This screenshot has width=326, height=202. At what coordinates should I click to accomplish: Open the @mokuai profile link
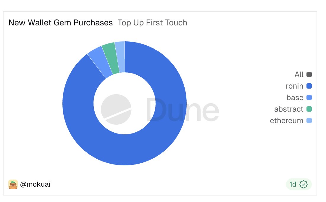click(35, 185)
